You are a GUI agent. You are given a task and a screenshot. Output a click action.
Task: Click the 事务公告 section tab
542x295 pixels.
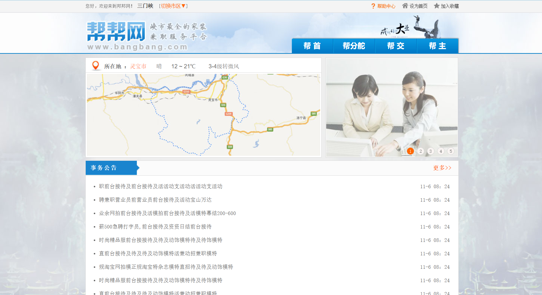click(112, 168)
